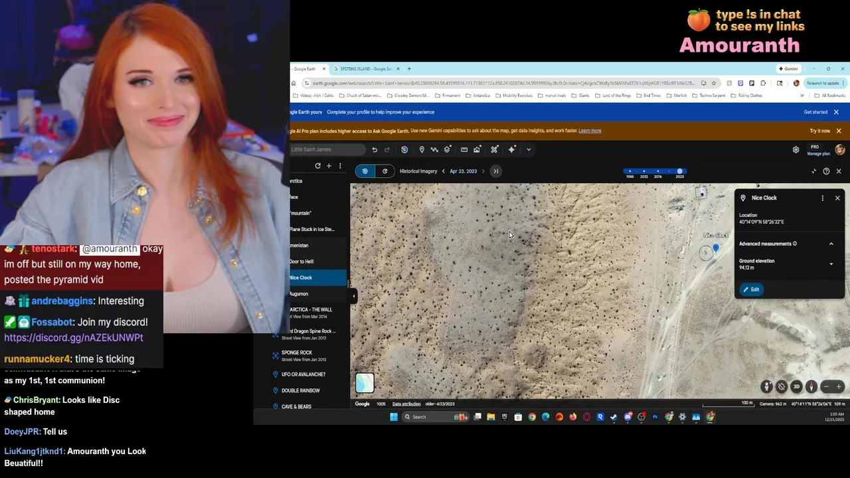Add a new item with sidebar plus icon
This screenshot has width=850, height=478.
click(x=329, y=165)
